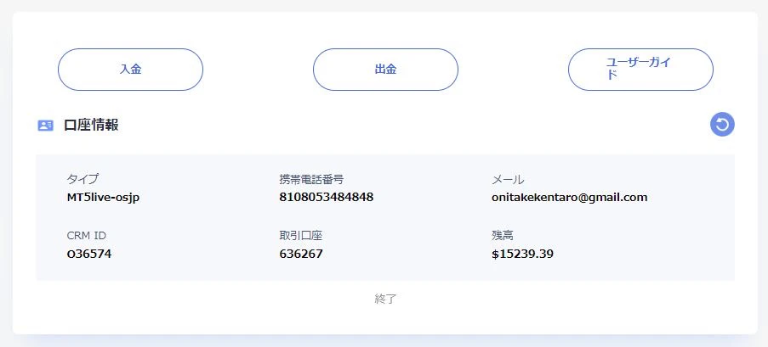The image size is (768, 347).
Task: Click the 入金 deposit button
Action: coord(130,70)
